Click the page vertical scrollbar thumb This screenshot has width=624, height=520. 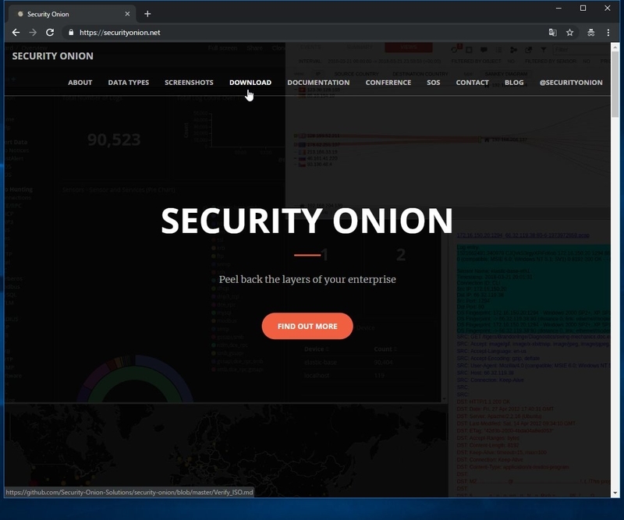click(x=615, y=83)
